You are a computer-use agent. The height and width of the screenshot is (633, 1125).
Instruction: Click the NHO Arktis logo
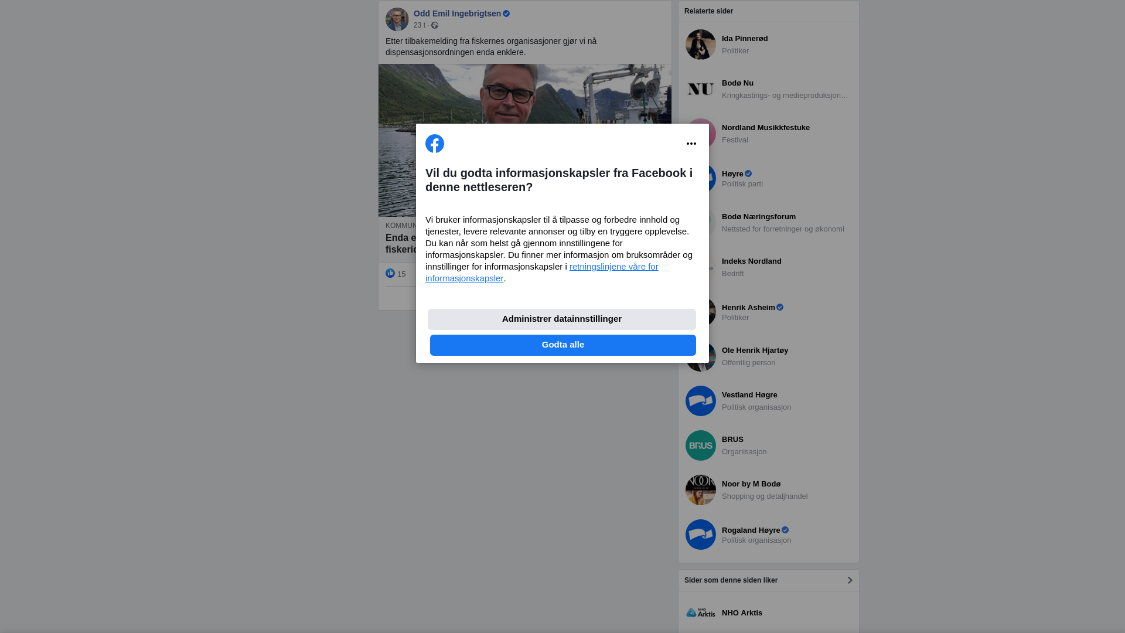(701, 612)
